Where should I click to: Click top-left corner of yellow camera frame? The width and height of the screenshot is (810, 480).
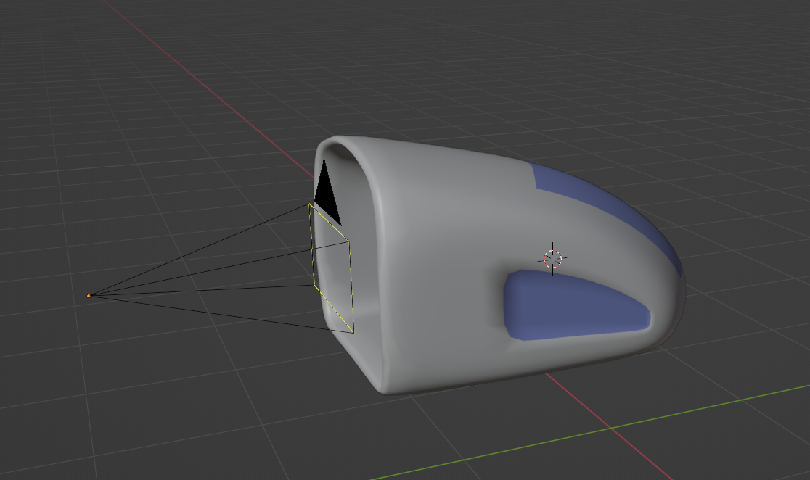pos(310,204)
